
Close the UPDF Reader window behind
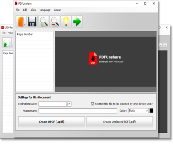click(x=167, y=27)
